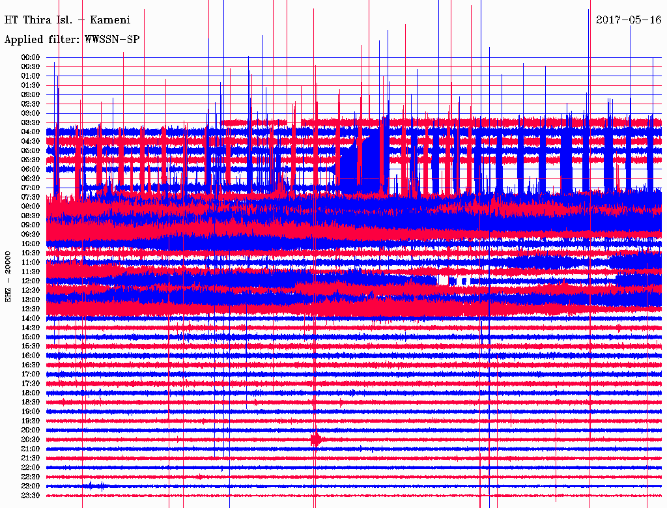Image resolution: width=667 pixels, height=508 pixels.
Task: Click the 01:00 time label
Action: pyautogui.click(x=31, y=76)
